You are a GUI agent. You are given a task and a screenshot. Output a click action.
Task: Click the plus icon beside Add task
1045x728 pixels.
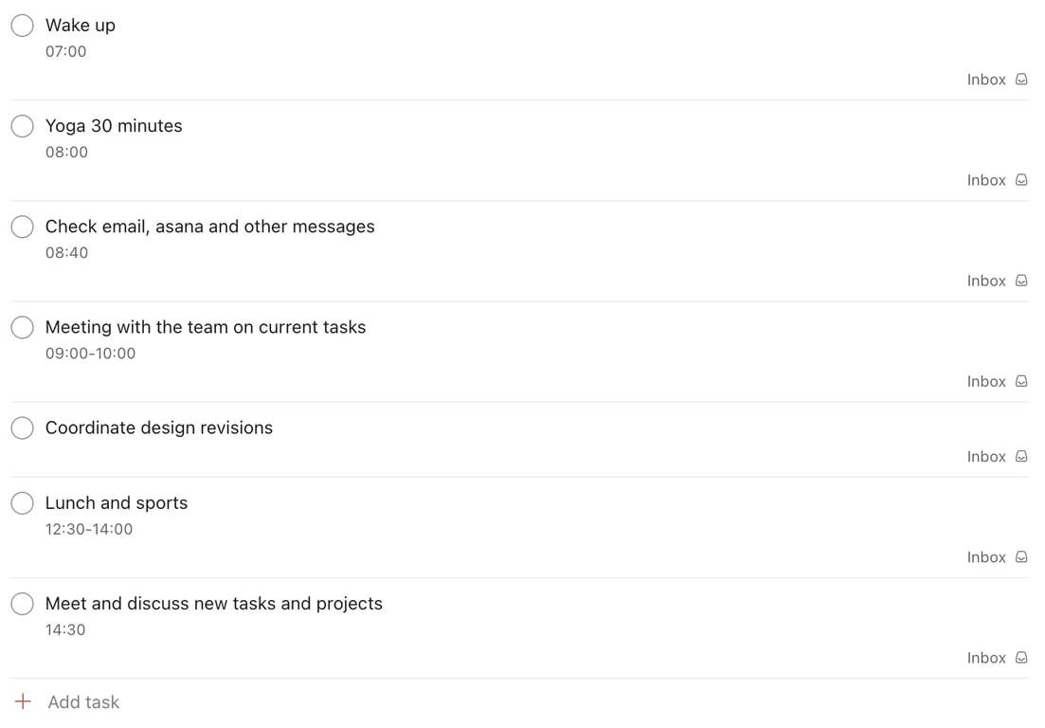(23, 701)
